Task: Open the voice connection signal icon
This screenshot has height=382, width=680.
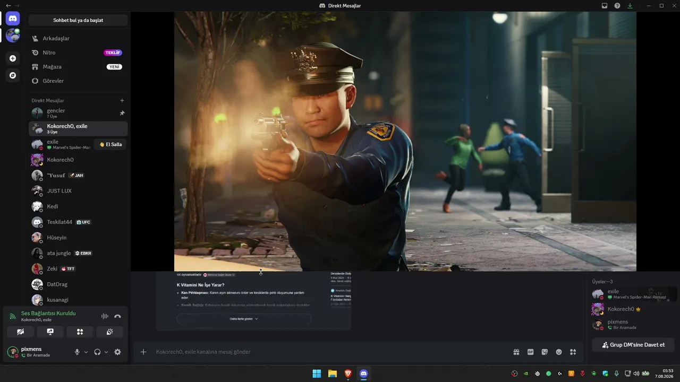Action: point(13,316)
